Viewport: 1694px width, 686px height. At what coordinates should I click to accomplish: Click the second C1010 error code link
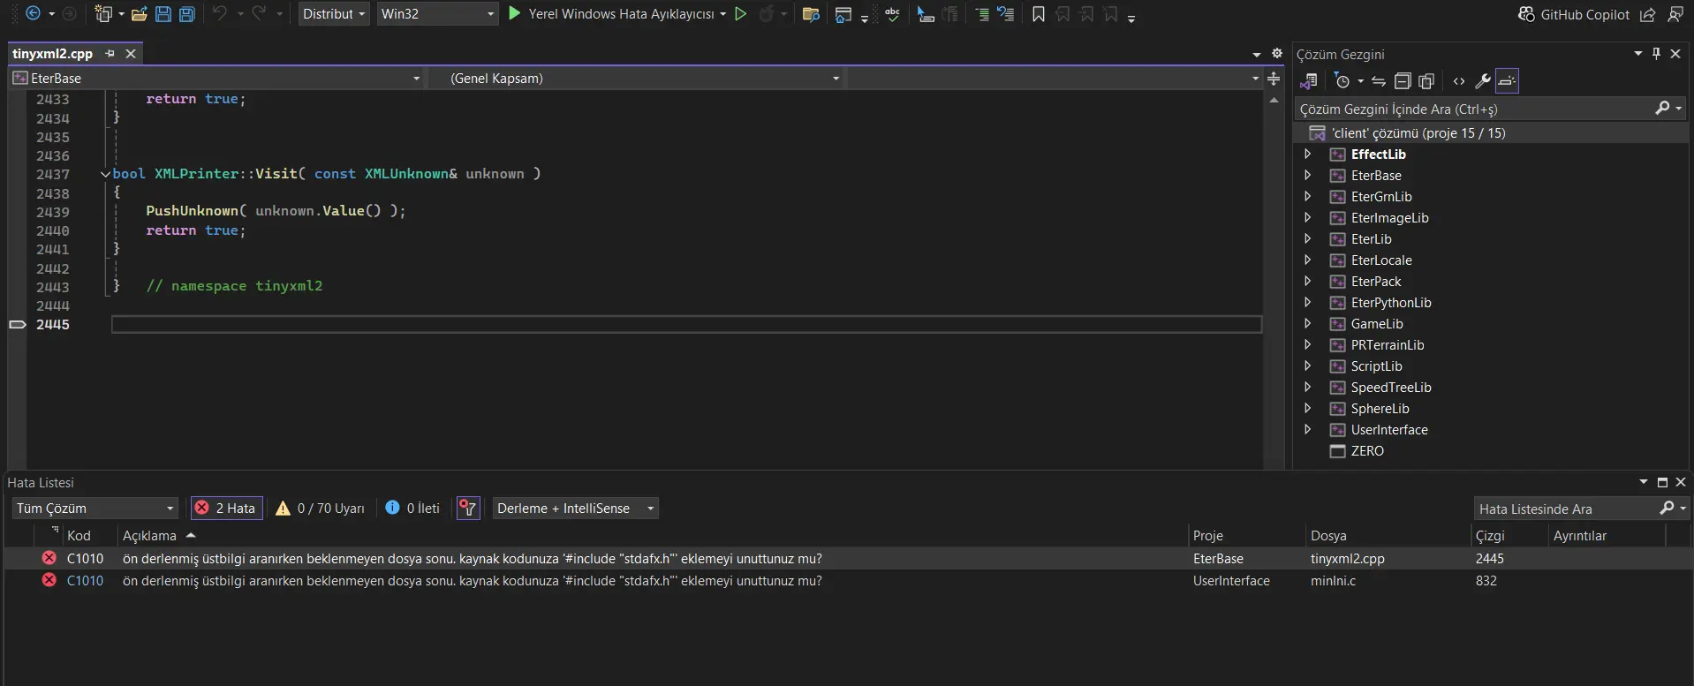[85, 581]
